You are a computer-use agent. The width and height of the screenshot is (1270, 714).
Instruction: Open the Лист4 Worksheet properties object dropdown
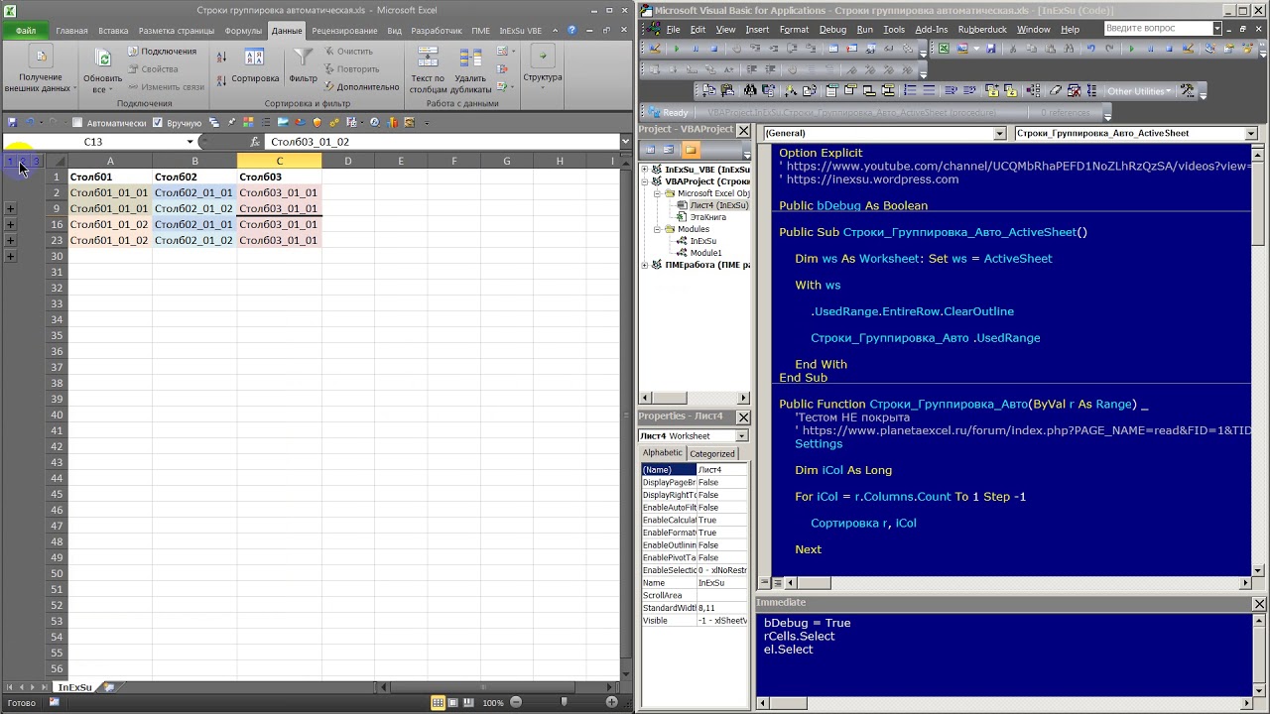(741, 436)
